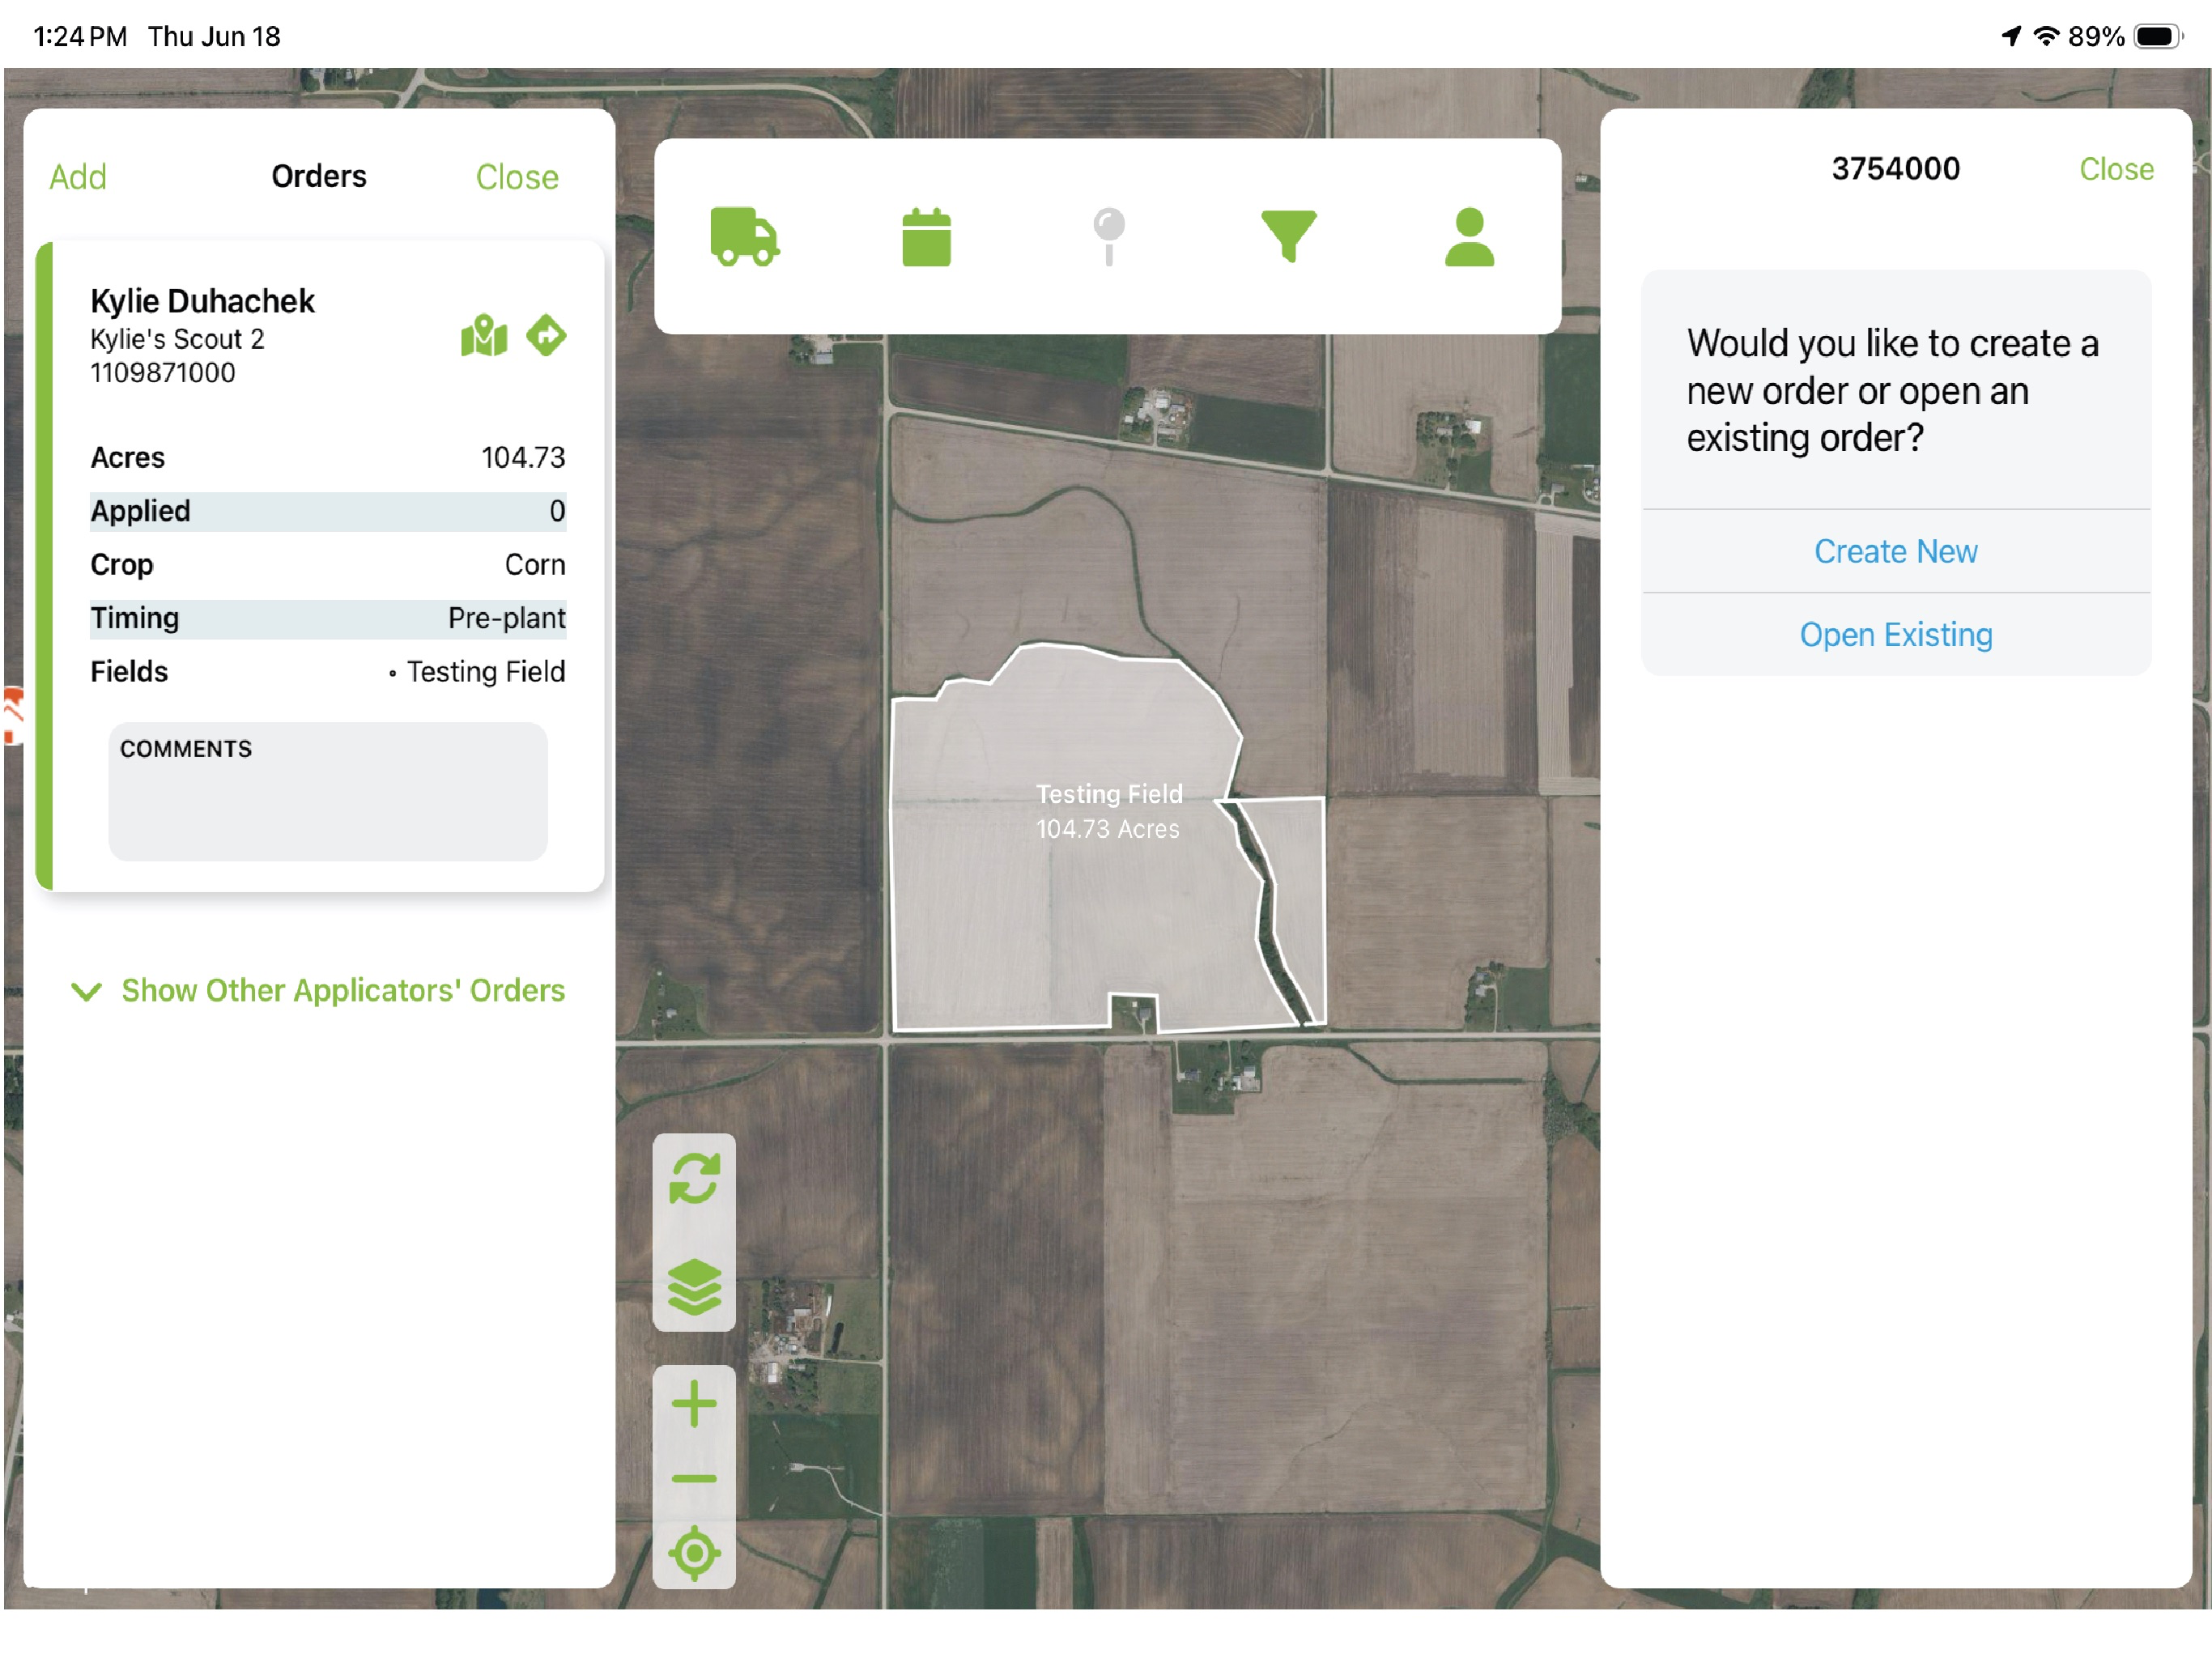The image size is (2212, 1658).
Task: Center map on current location
Action: click(694, 1553)
